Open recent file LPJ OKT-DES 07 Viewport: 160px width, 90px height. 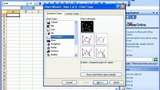(x=134, y=74)
